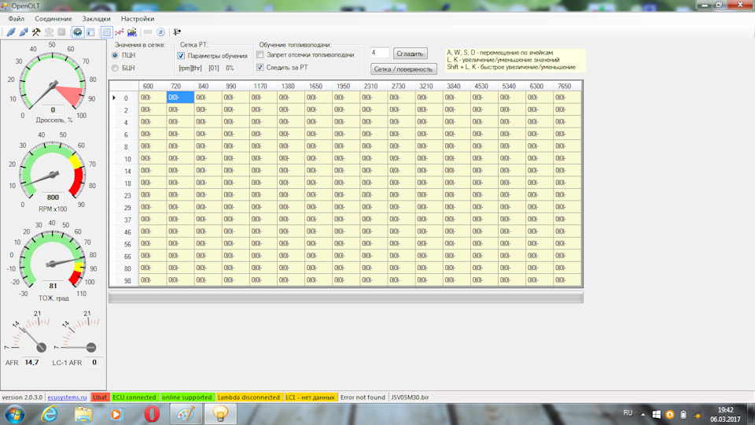Open the ecusystems.ru link in status bar
Screen dimensions: 755x425
point(68,397)
